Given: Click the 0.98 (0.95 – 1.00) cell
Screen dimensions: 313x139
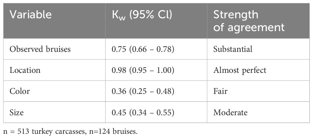Looking at the screenshot, I should coord(143,70).
